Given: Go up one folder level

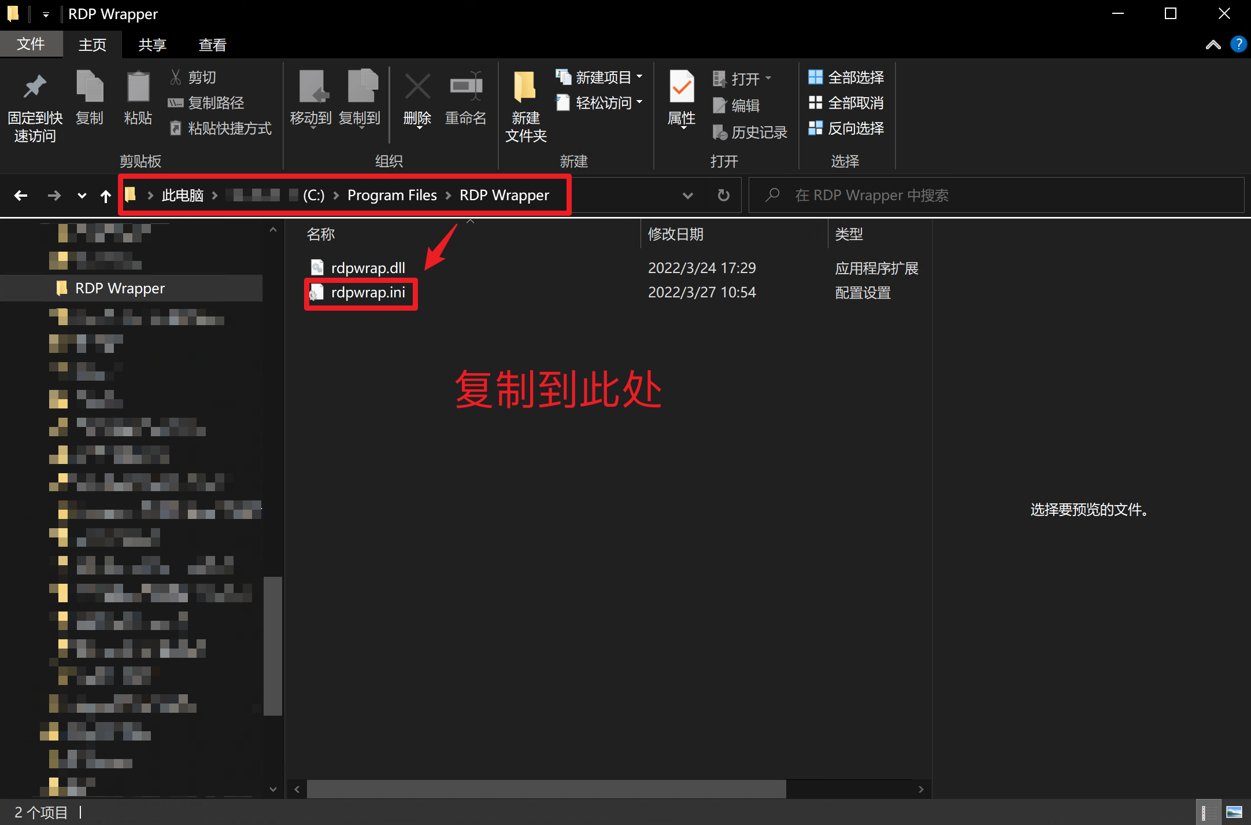Looking at the screenshot, I should 105,196.
